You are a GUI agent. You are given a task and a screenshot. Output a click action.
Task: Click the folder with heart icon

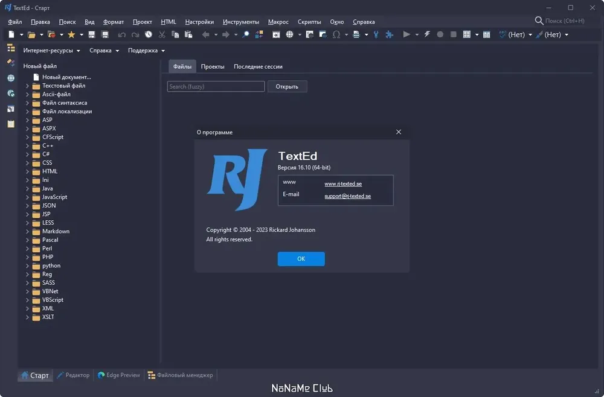51,34
